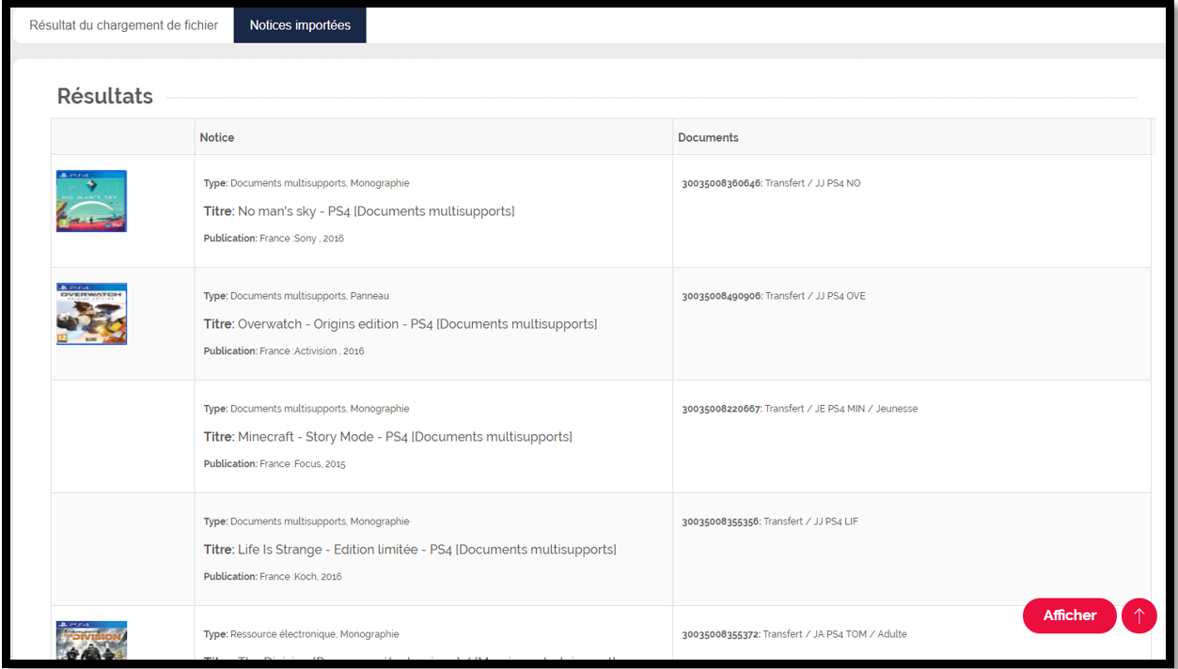The height and width of the screenshot is (669, 1178).
Task: Open the Résultat du chargement de fichier tab
Action: pos(123,25)
